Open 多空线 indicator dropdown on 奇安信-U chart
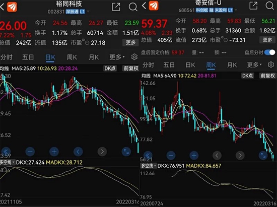 pos(149,166)
